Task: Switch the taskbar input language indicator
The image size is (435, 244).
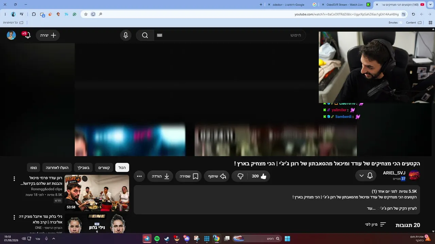Action: pyautogui.click(x=38, y=239)
